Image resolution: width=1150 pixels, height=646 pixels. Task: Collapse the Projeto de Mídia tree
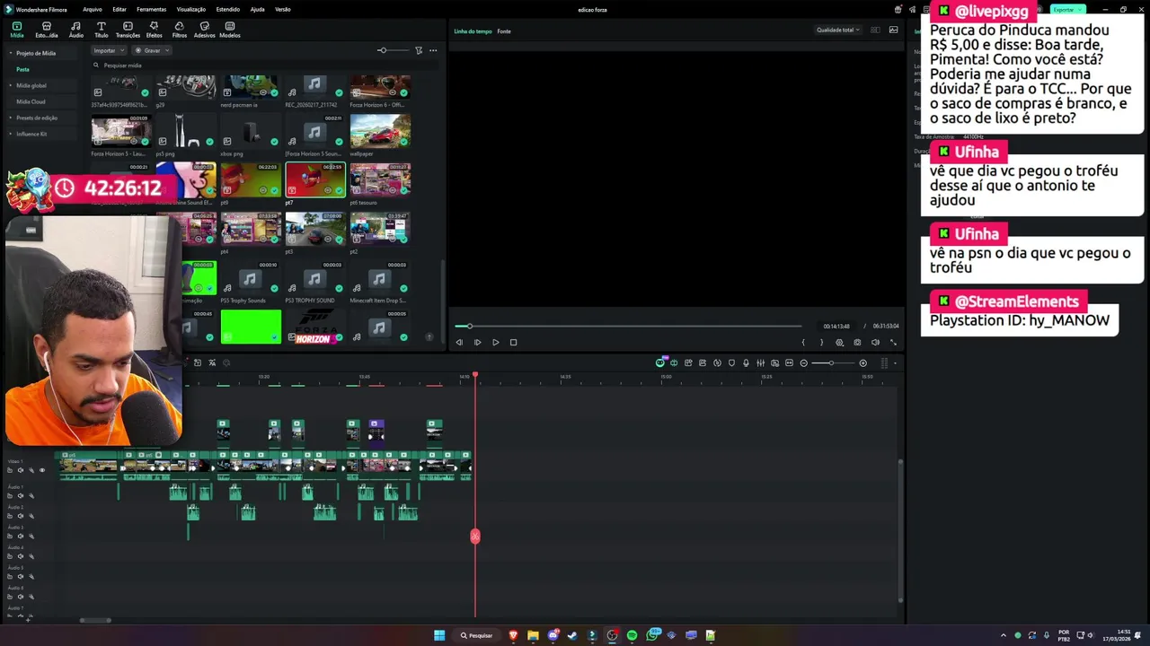click(x=11, y=53)
